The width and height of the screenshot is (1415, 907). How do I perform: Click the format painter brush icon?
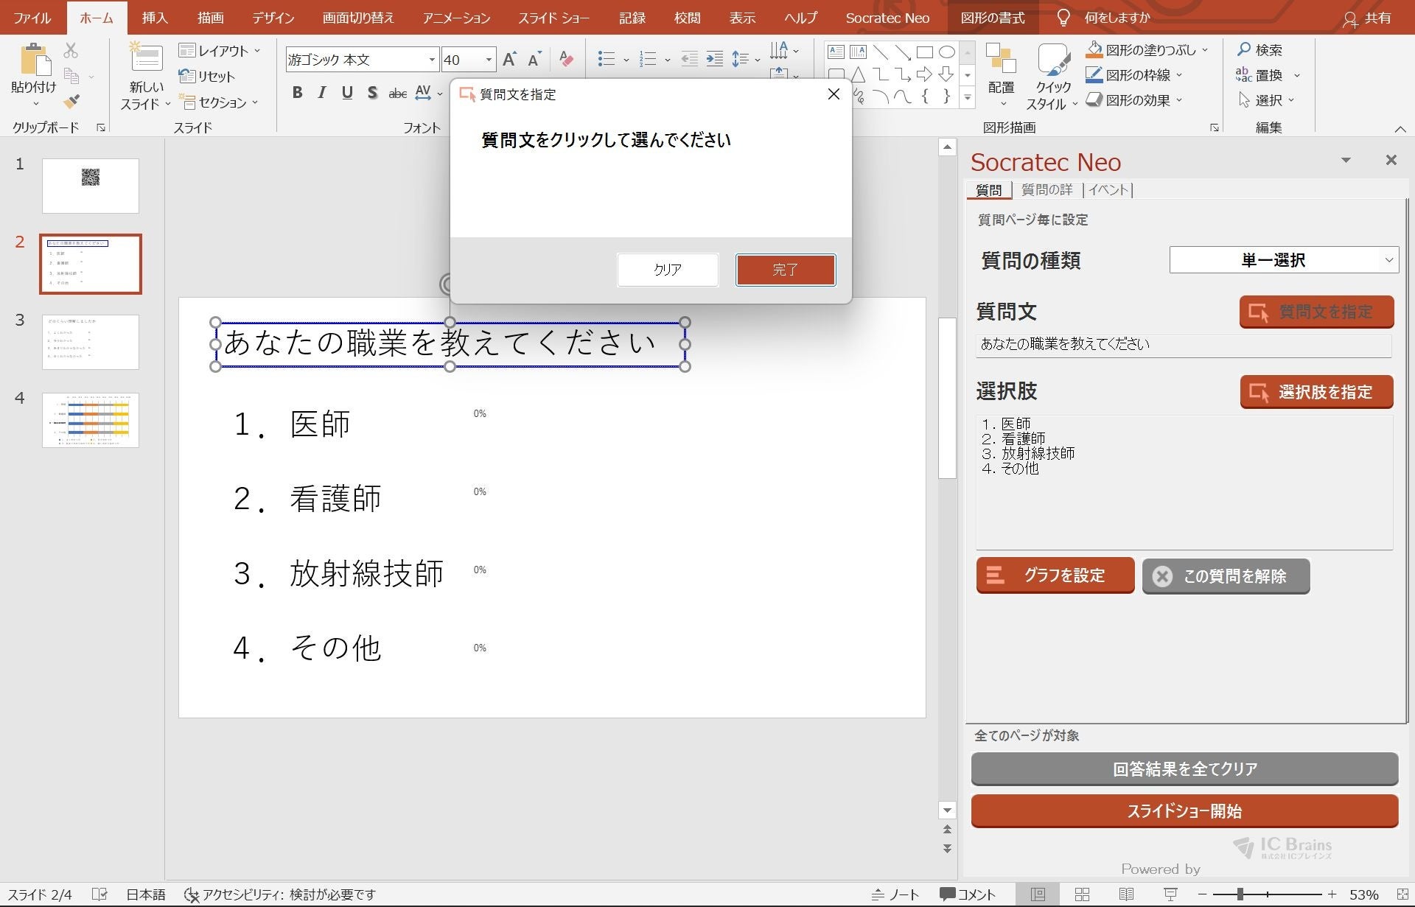pyautogui.click(x=71, y=102)
